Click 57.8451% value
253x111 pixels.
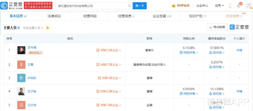coord(217,48)
